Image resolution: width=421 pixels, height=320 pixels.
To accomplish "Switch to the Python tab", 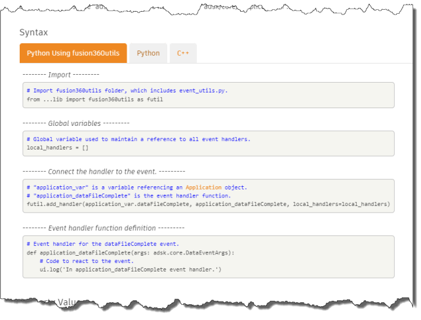I will coord(148,53).
